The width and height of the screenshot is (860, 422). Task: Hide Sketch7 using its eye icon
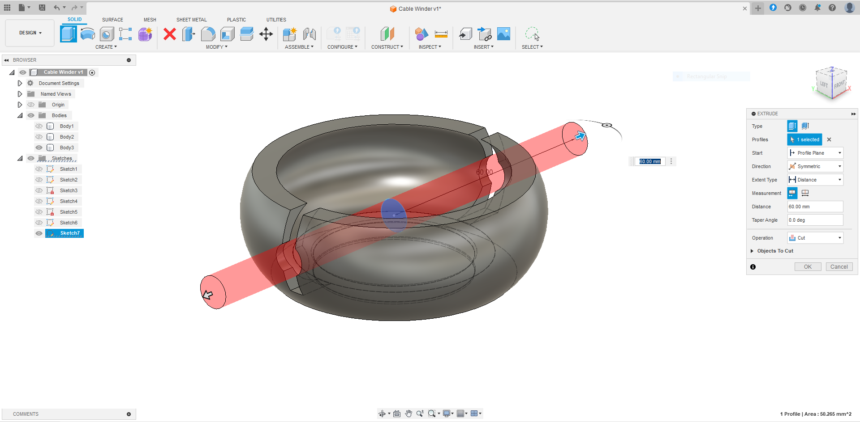[39, 233]
